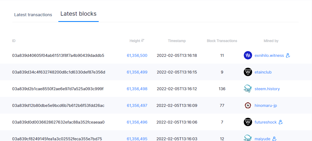This screenshot has width=312, height=141.
Task: Click timestamp 2022-02-05T13:16:03
Action: click(177, 139)
